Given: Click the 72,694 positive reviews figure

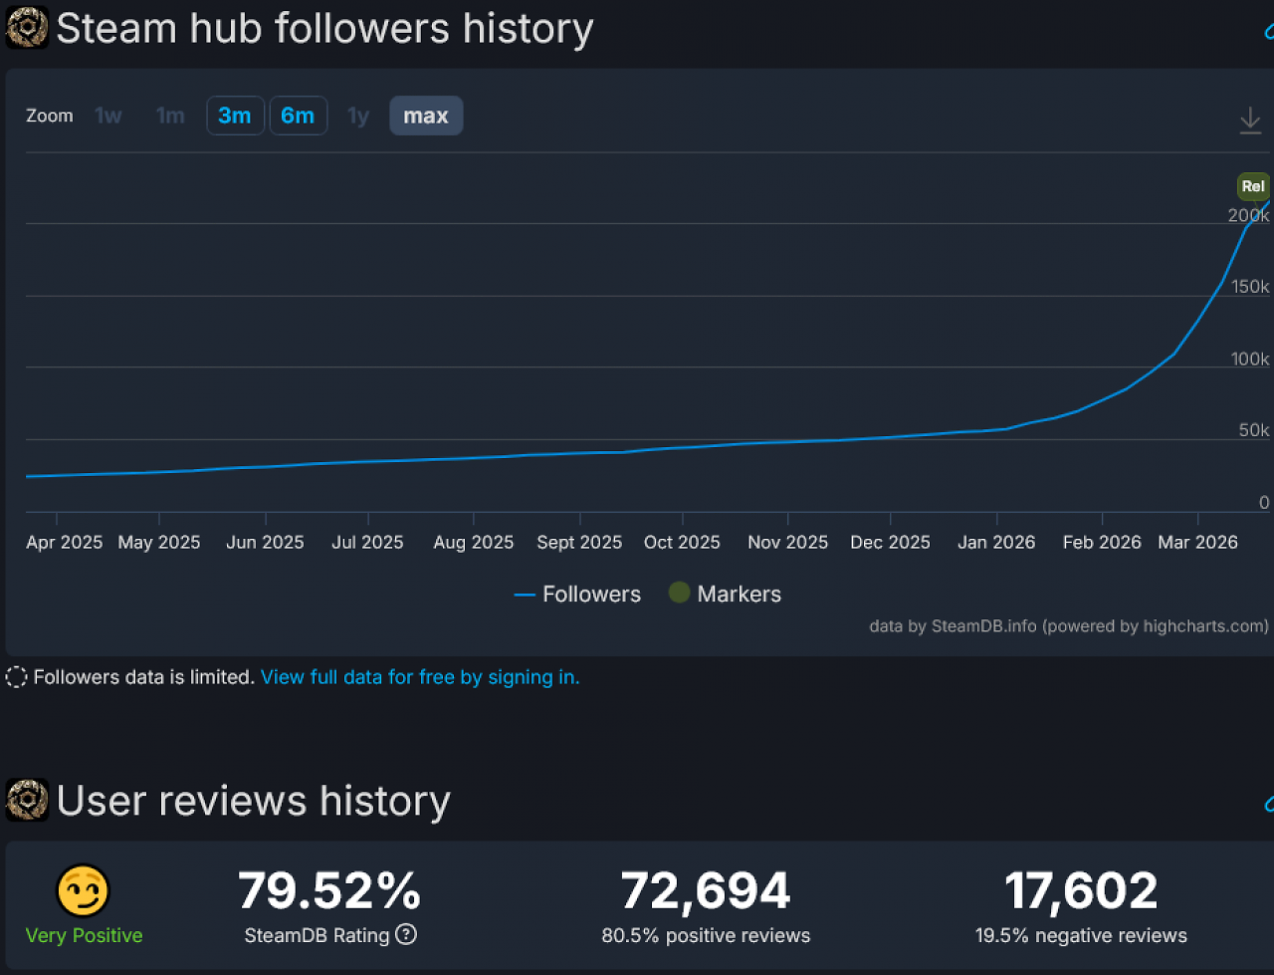Looking at the screenshot, I should (x=706, y=890).
